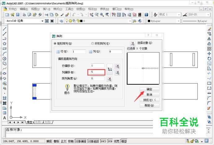Select the Revision Cloud tool
The height and width of the screenshot is (145, 214).
pos(5,63)
